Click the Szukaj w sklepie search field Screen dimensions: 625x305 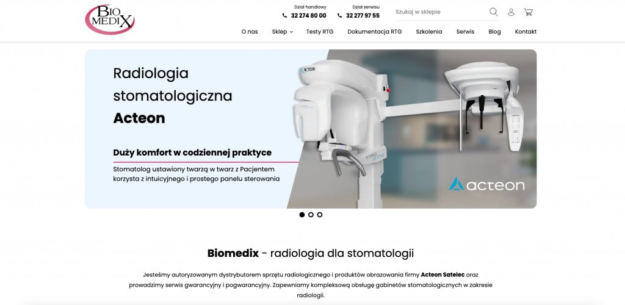441,12
